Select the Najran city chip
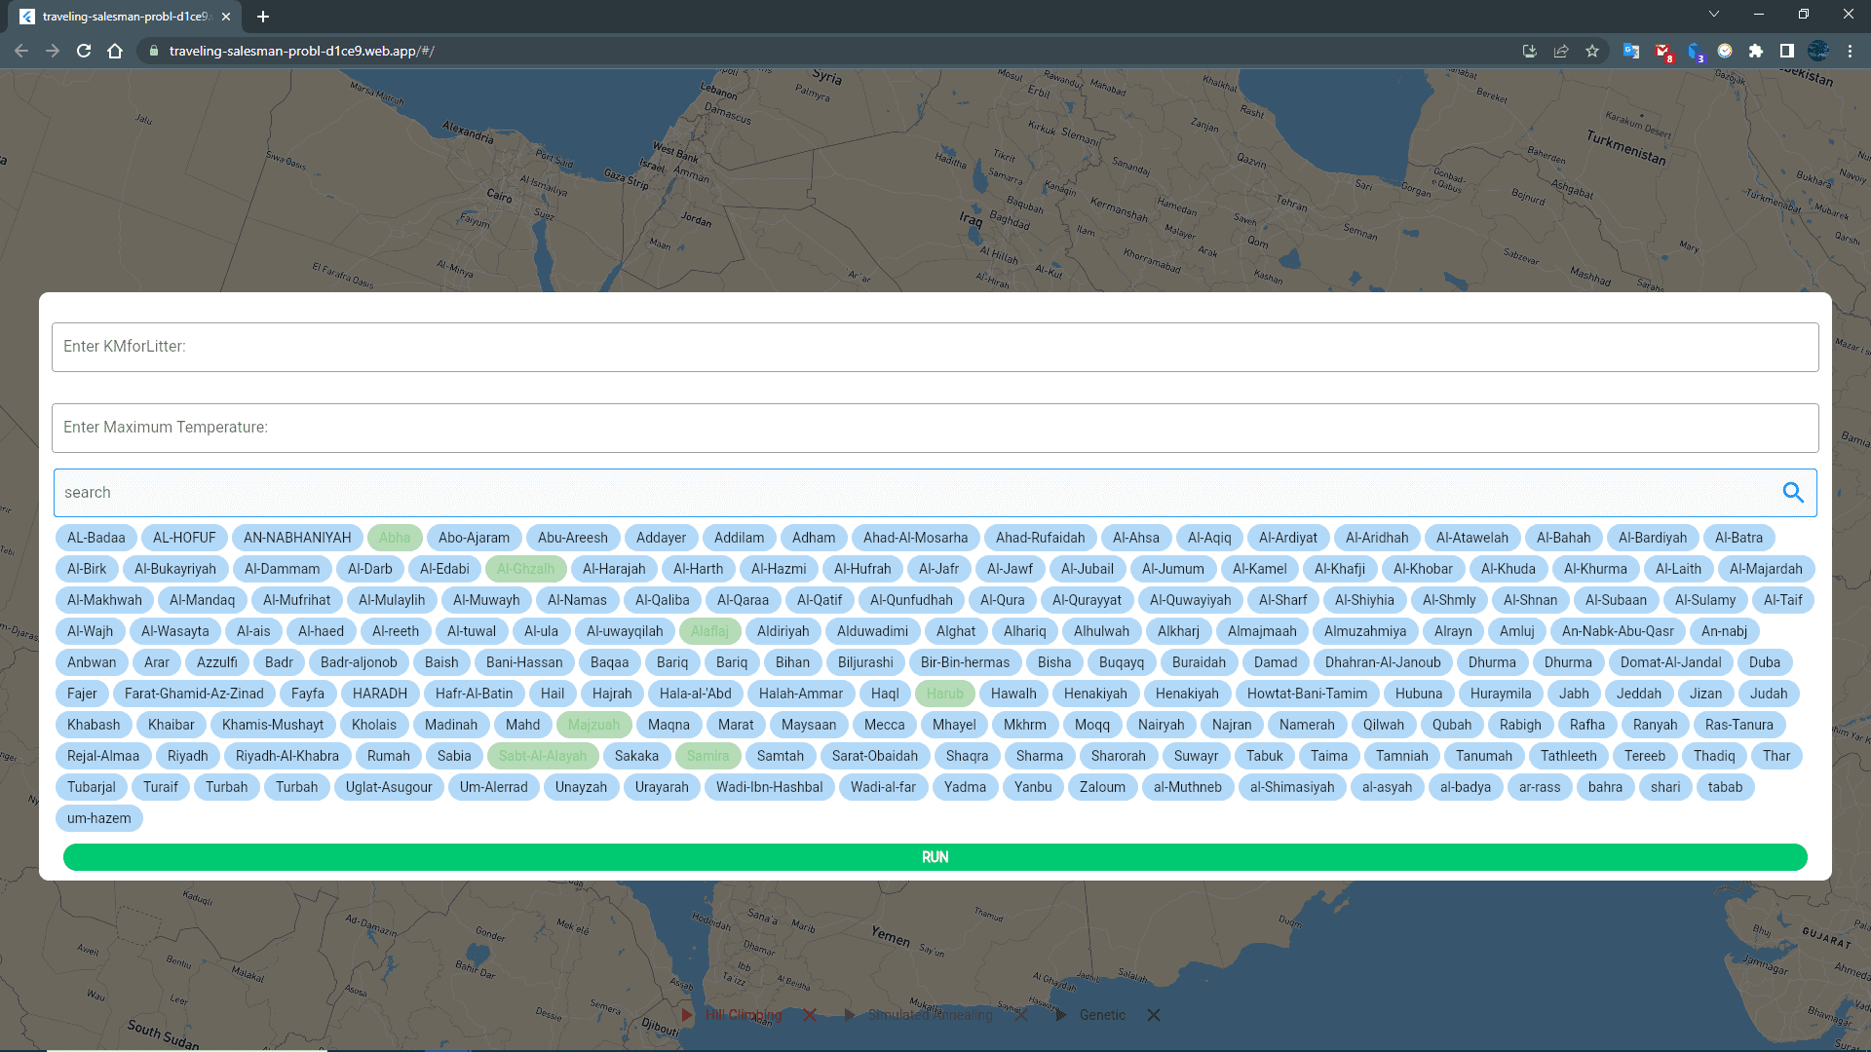Viewport: 1871px width, 1052px height. tap(1232, 725)
